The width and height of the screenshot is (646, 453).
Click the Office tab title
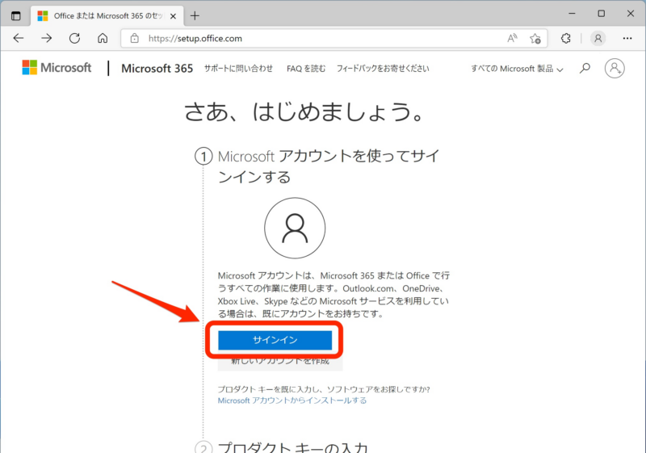(x=108, y=16)
